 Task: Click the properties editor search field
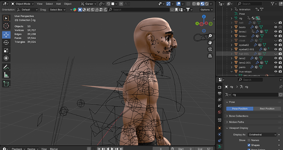click(x=250, y=80)
